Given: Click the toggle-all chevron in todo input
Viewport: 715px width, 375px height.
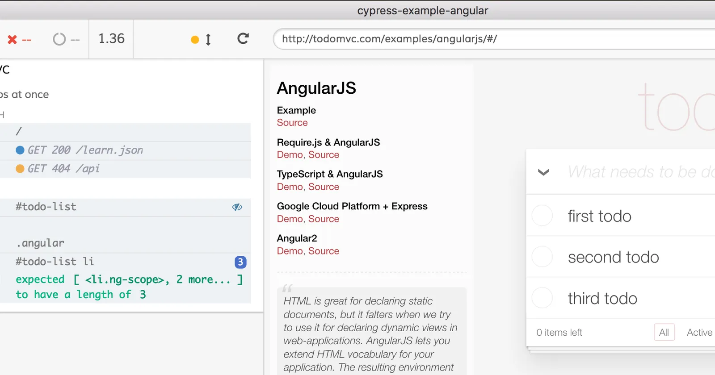Looking at the screenshot, I should 543,172.
